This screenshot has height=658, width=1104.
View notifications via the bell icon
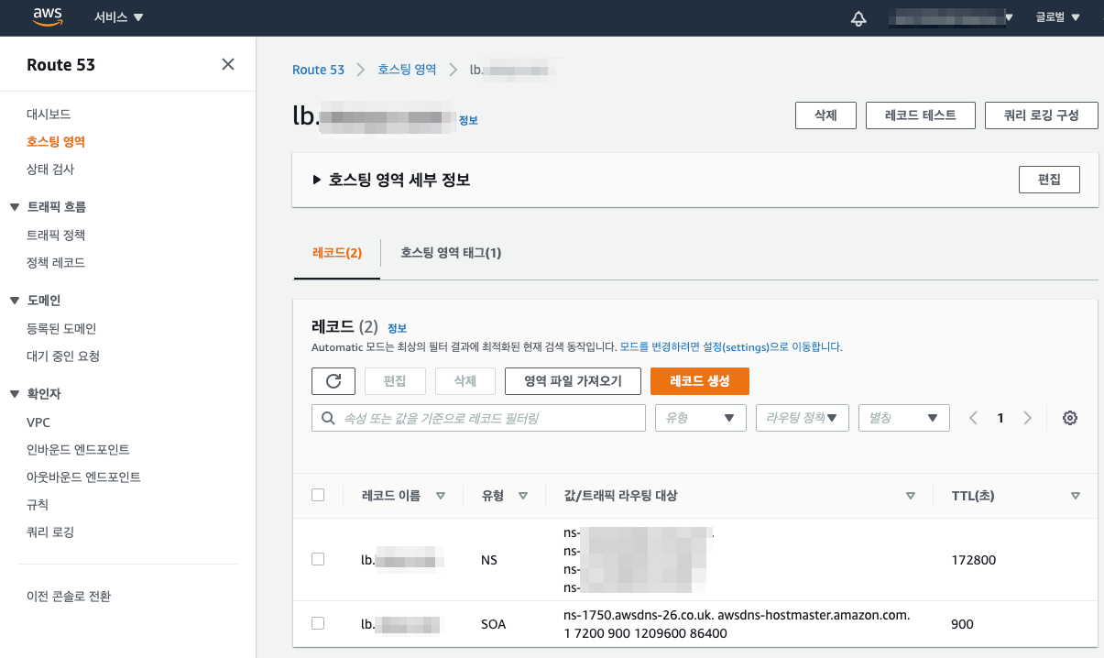click(858, 17)
